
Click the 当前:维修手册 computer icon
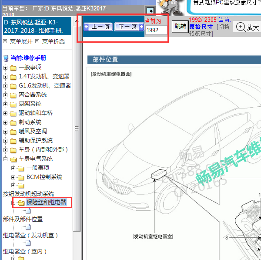click(6, 58)
